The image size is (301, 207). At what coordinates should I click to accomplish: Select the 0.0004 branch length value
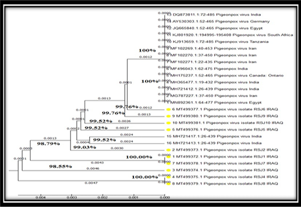point(83,143)
